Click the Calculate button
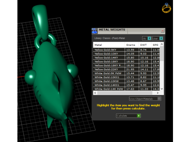190x142 pixels. pyautogui.click(x=128, y=116)
